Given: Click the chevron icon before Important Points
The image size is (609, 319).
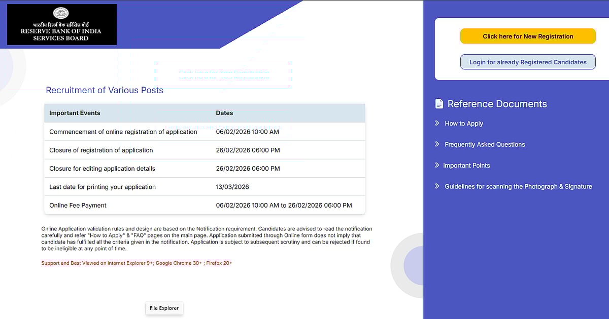Looking at the screenshot, I should click(436, 166).
